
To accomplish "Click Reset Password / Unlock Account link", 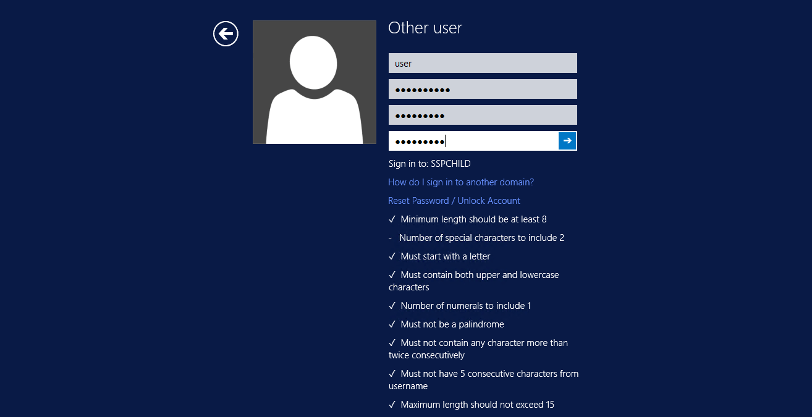I will click(x=454, y=200).
